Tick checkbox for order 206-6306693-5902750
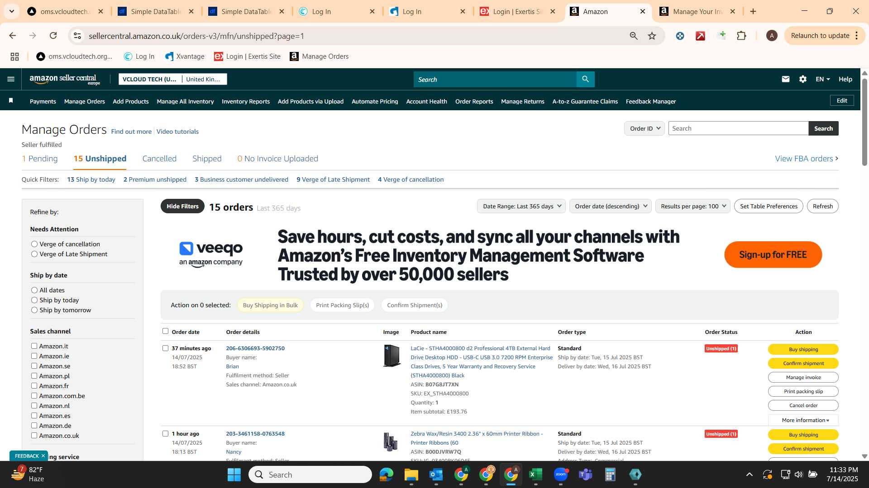The width and height of the screenshot is (869, 488). pyautogui.click(x=165, y=348)
